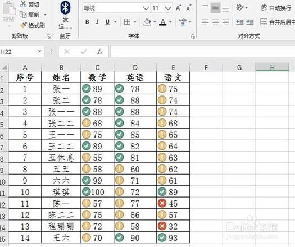Click the 数学 header cell

97,77
